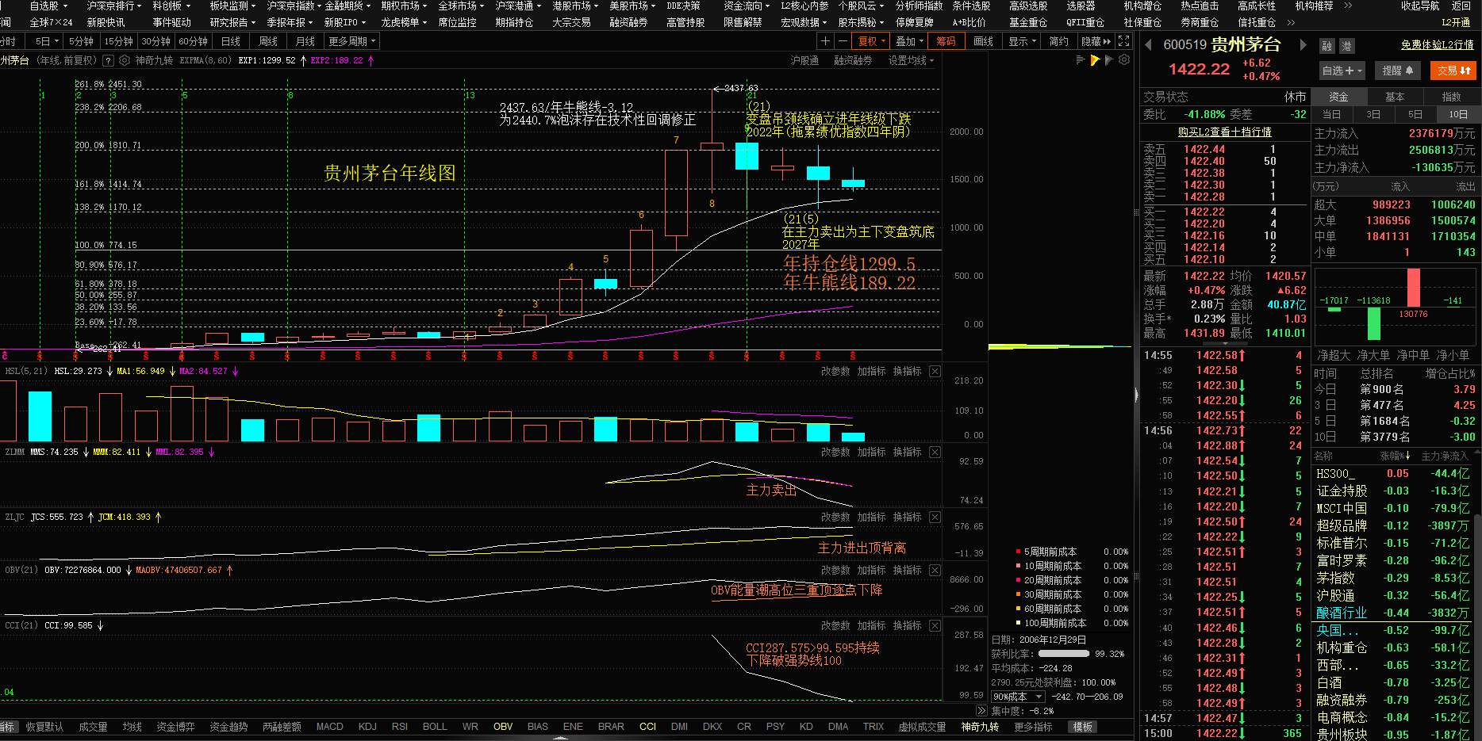This screenshot has width=1482, height=741.
Task: Open 免费体验L2行情 link
Action: pyautogui.click(x=1437, y=45)
